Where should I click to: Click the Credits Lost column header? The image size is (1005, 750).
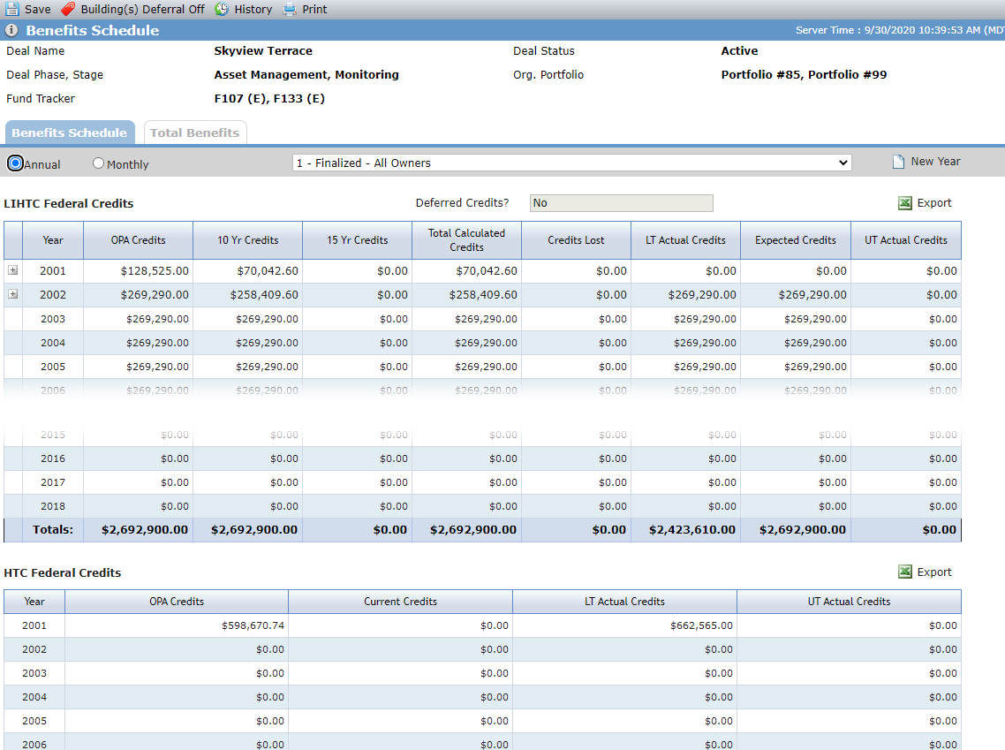(576, 240)
